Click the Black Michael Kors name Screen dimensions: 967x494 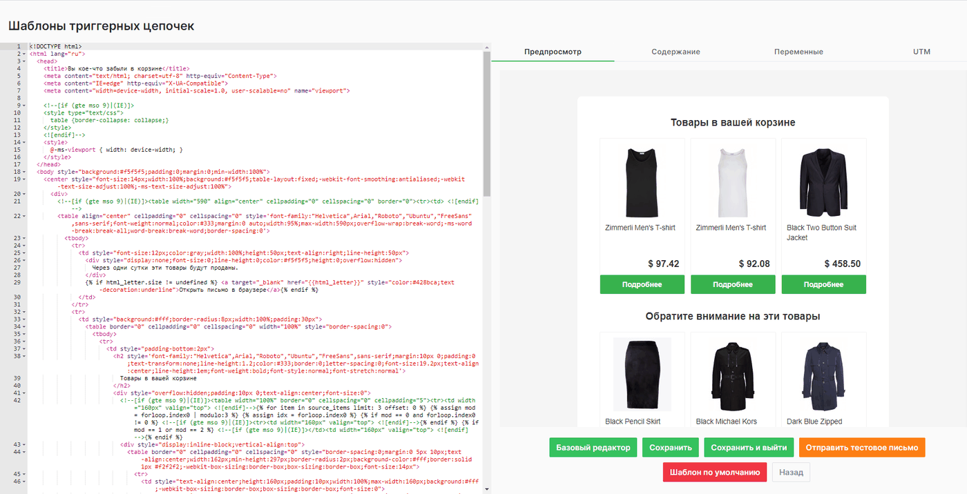pyautogui.click(x=727, y=422)
